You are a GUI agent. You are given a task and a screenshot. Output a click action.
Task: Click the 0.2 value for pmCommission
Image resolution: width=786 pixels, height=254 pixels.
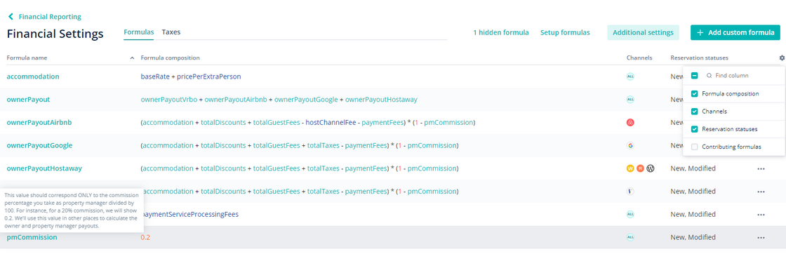pos(145,237)
